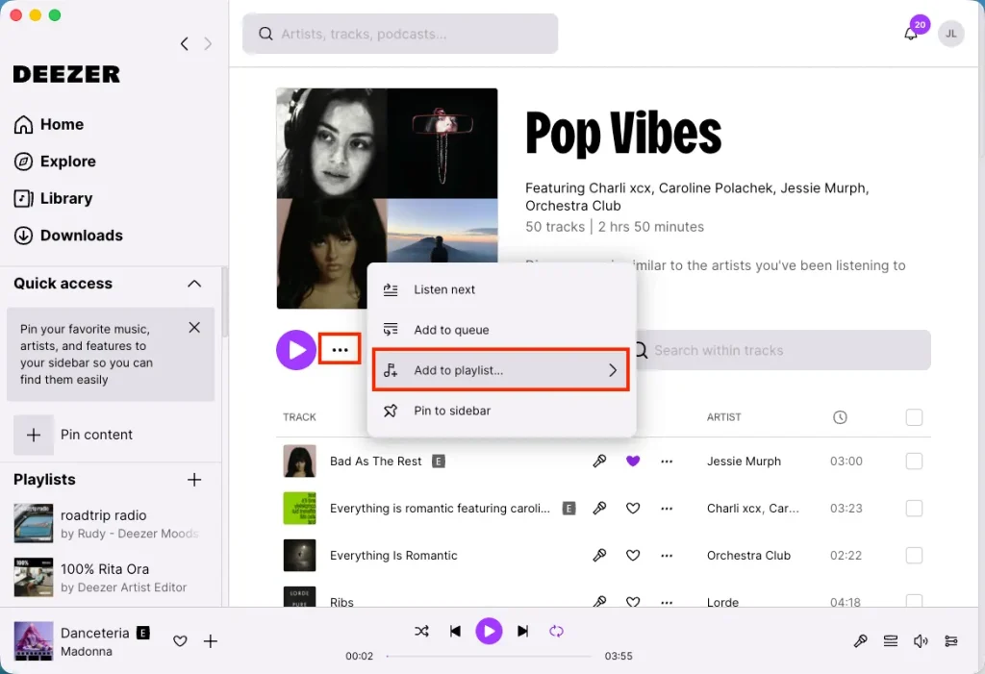Favorite the Charli xcx track
The width and height of the screenshot is (985, 674).
633,509
